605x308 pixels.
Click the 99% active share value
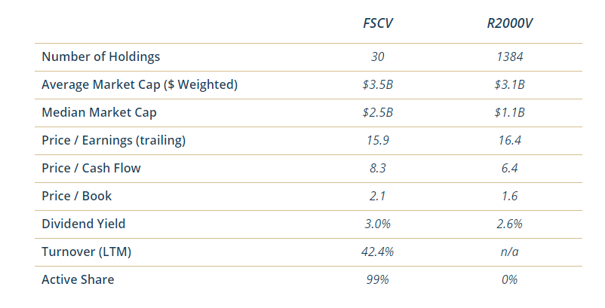coord(378,279)
